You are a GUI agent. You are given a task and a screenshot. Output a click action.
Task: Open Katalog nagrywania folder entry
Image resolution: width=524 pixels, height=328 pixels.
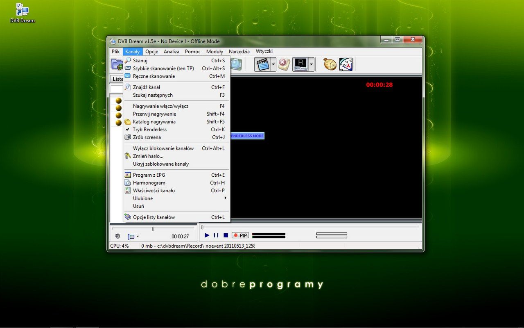[x=176, y=122]
